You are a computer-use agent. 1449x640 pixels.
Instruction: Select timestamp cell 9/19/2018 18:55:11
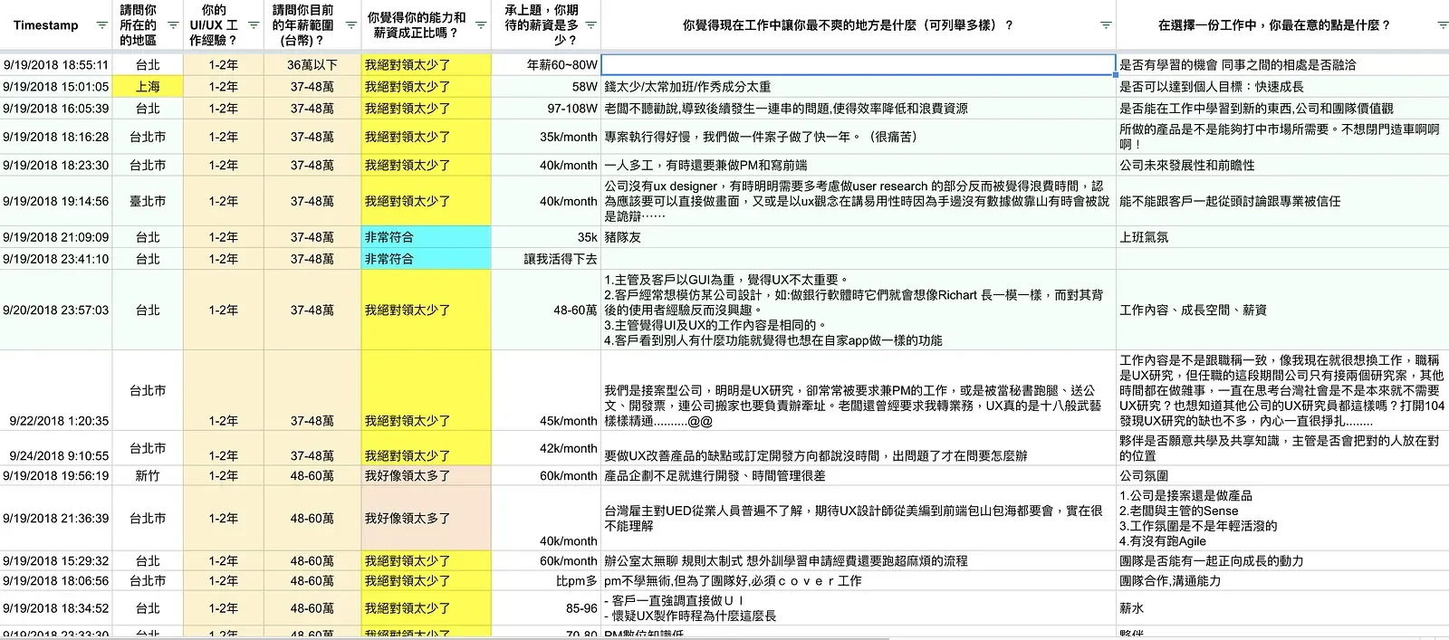pyautogui.click(x=56, y=65)
